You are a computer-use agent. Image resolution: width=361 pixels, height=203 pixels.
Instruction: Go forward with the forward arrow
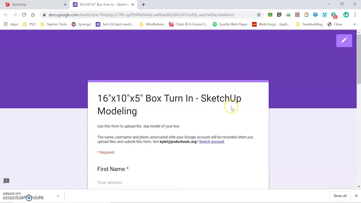coord(15,15)
